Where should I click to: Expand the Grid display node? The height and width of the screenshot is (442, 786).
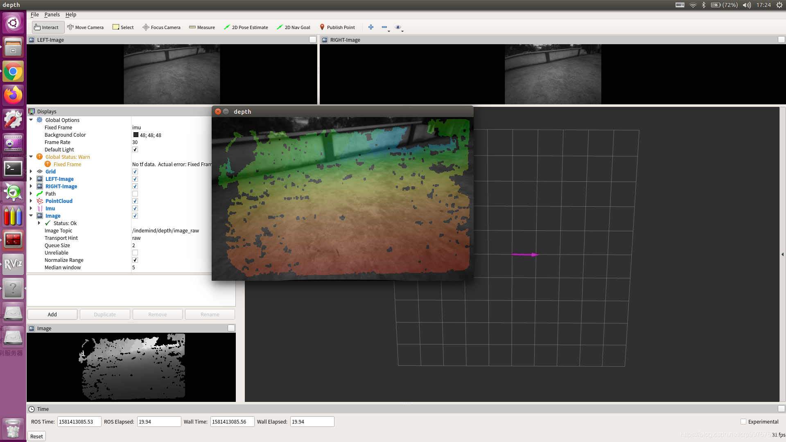click(31, 171)
